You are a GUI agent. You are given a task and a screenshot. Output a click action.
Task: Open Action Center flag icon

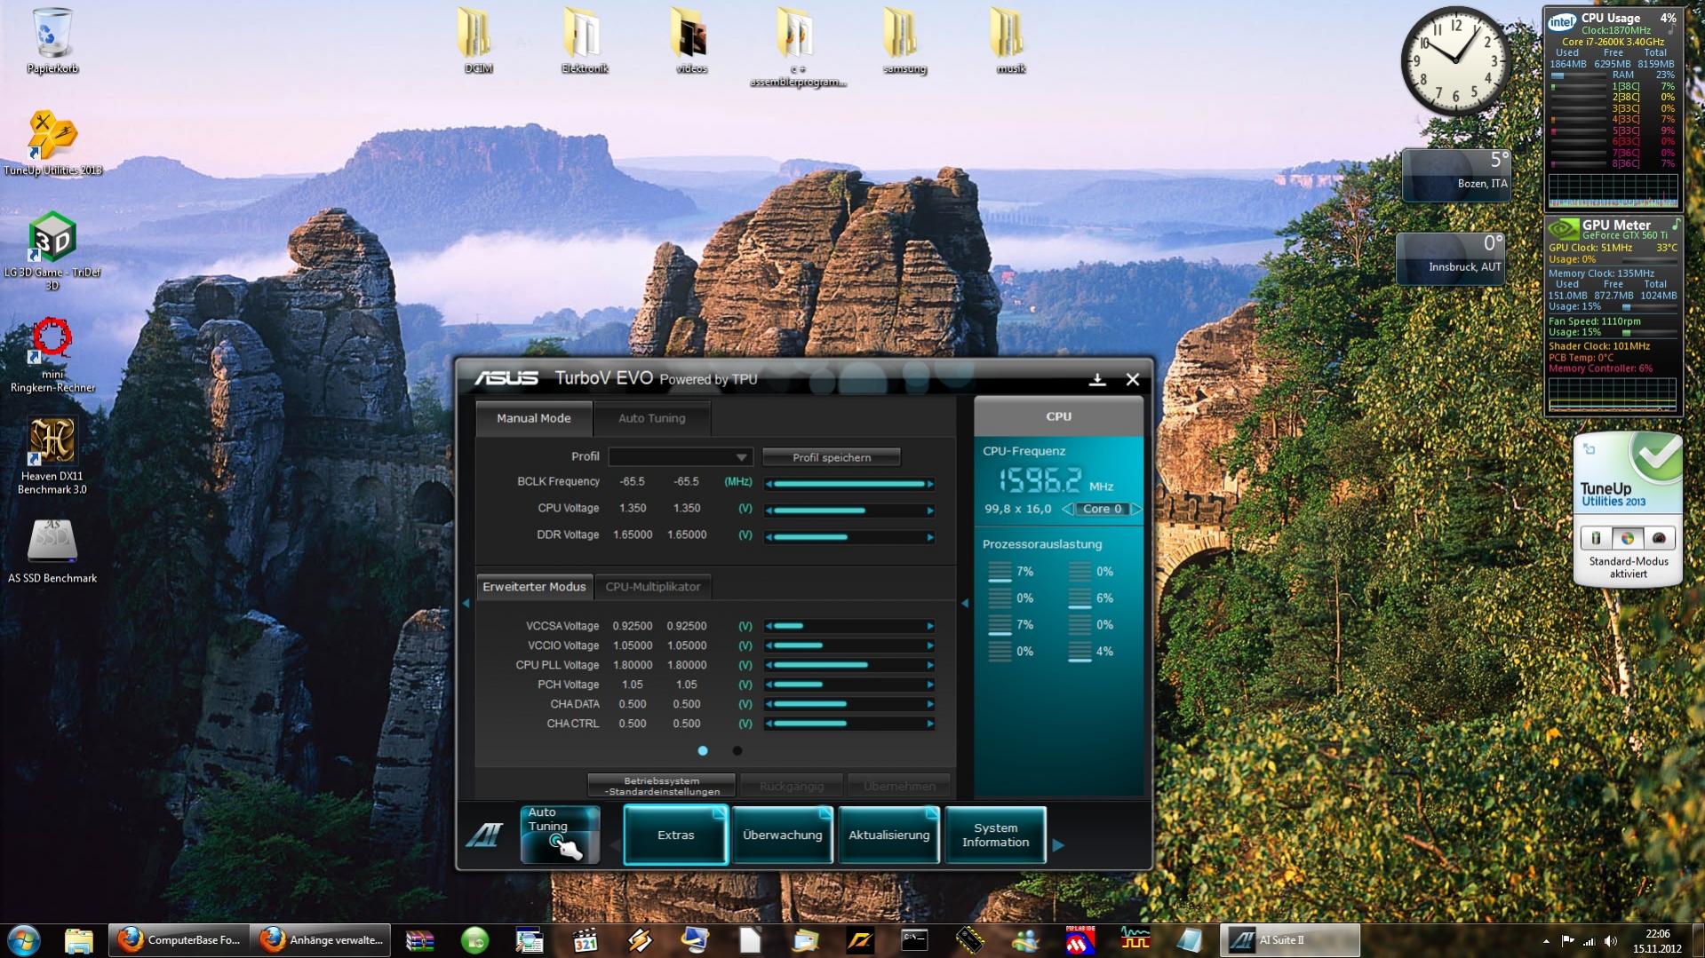point(1568,940)
